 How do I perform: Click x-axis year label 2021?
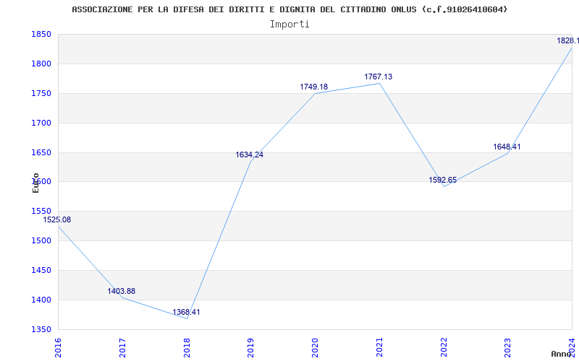click(x=379, y=348)
